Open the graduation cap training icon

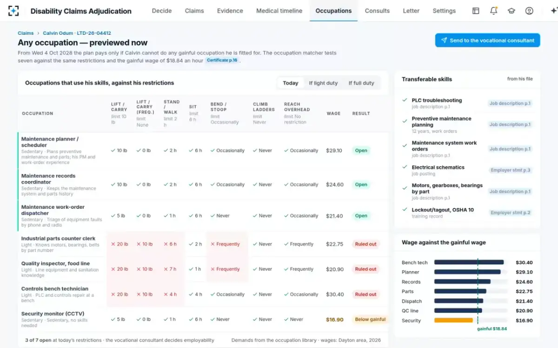[x=511, y=11]
